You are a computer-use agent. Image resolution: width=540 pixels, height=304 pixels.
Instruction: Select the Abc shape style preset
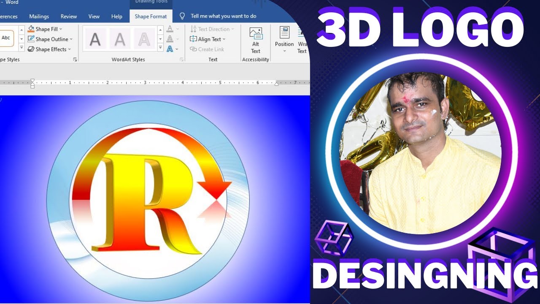[x=6, y=38]
